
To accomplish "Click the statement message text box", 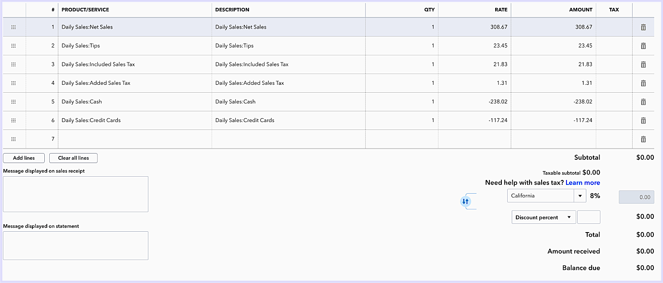I will point(75,245).
